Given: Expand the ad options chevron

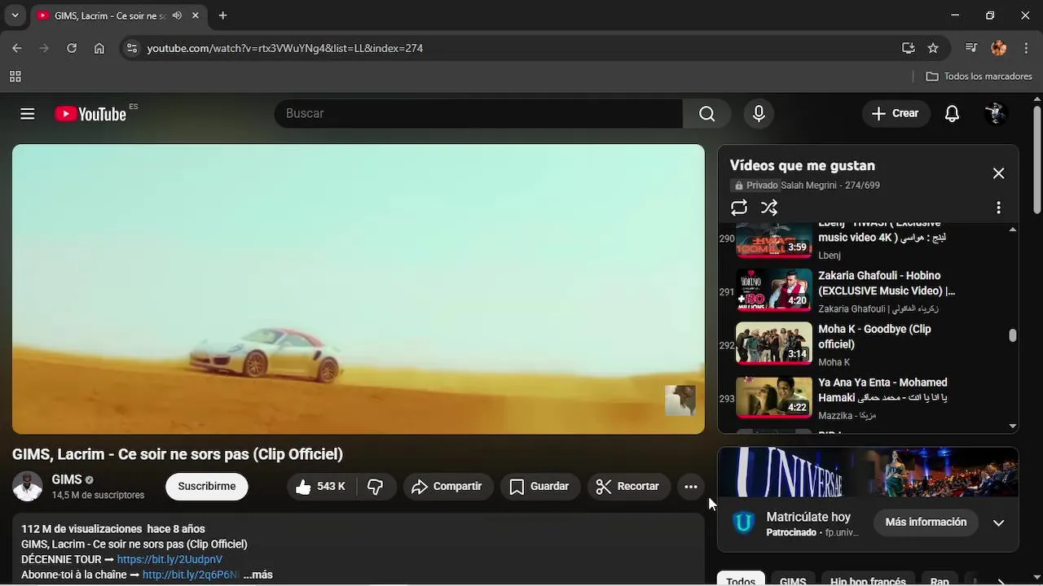Looking at the screenshot, I should coord(998,523).
